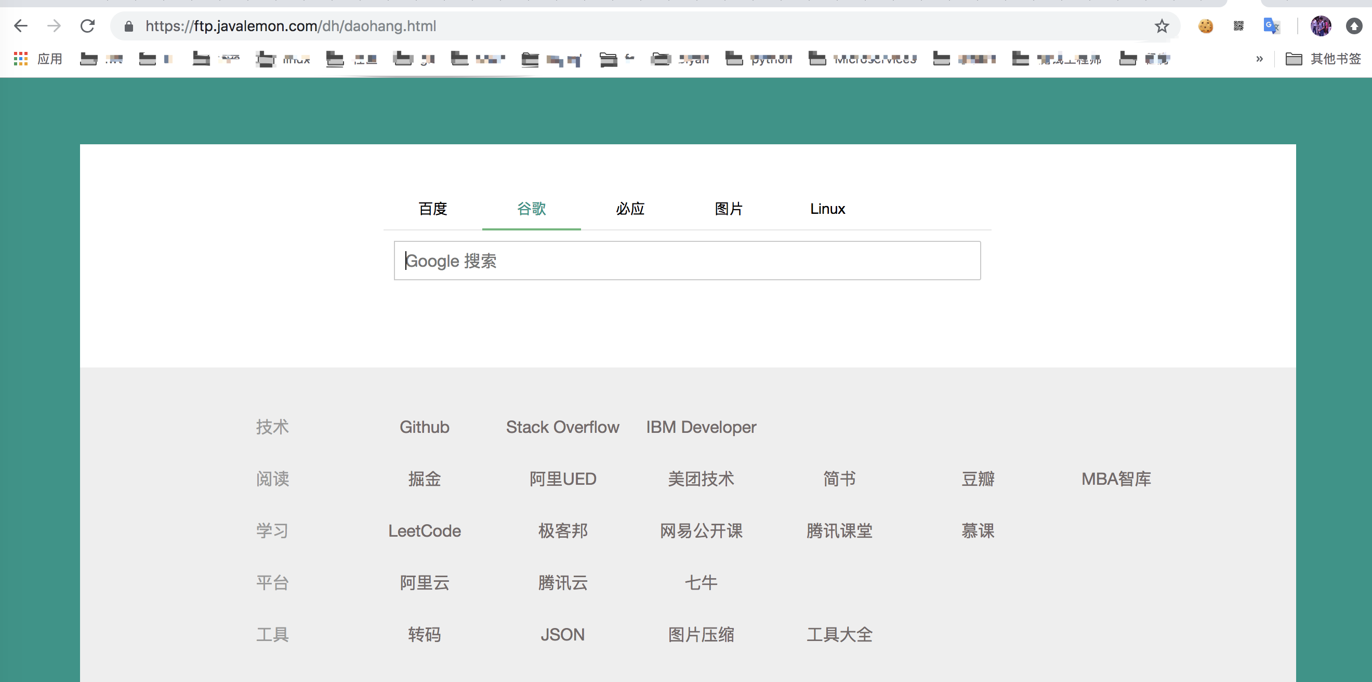Open the user profile avatar

pyautogui.click(x=1321, y=26)
